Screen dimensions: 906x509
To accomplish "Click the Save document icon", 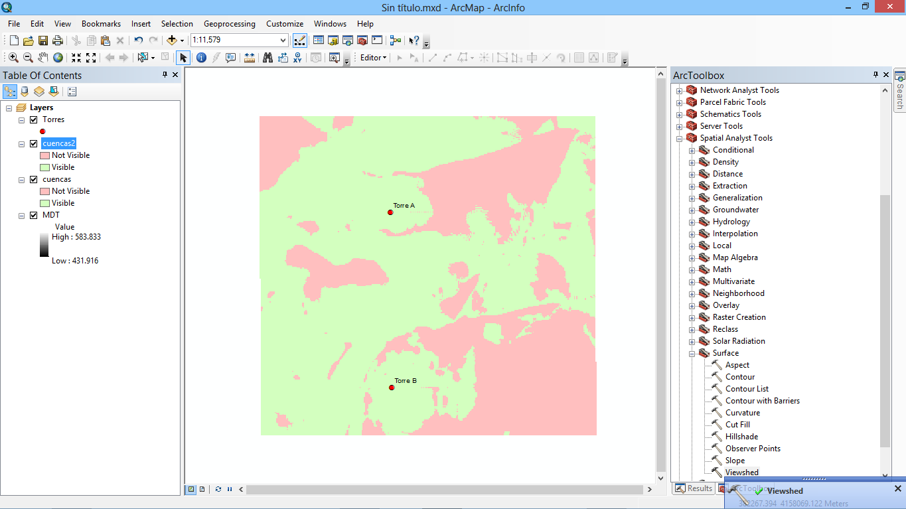I will pos(43,40).
